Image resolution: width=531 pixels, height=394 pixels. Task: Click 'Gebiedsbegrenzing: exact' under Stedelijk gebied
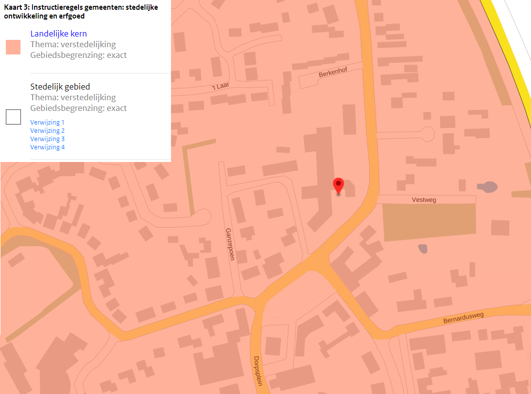pos(78,108)
